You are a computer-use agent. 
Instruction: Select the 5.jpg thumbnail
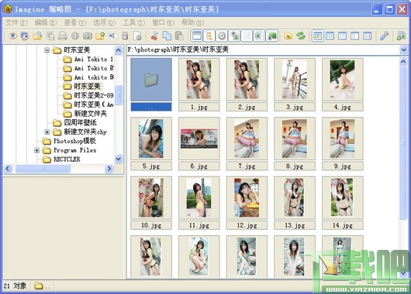(151, 138)
